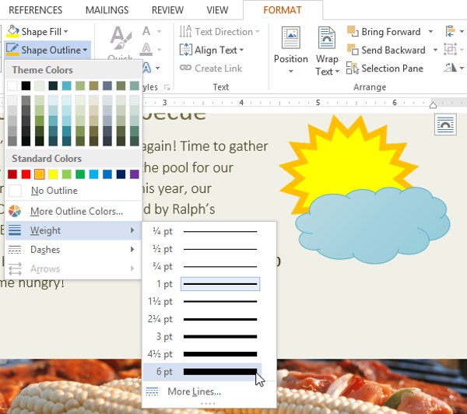Click the More Outline Colors color wheel icon
This screenshot has height=414, width=467.
(16, 211)
